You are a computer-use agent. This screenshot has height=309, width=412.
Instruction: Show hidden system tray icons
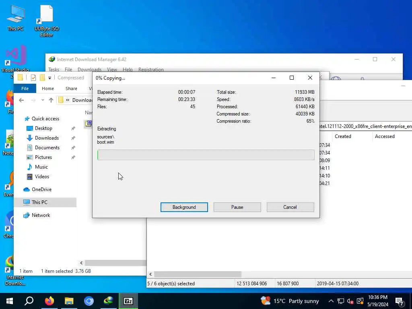331,301
